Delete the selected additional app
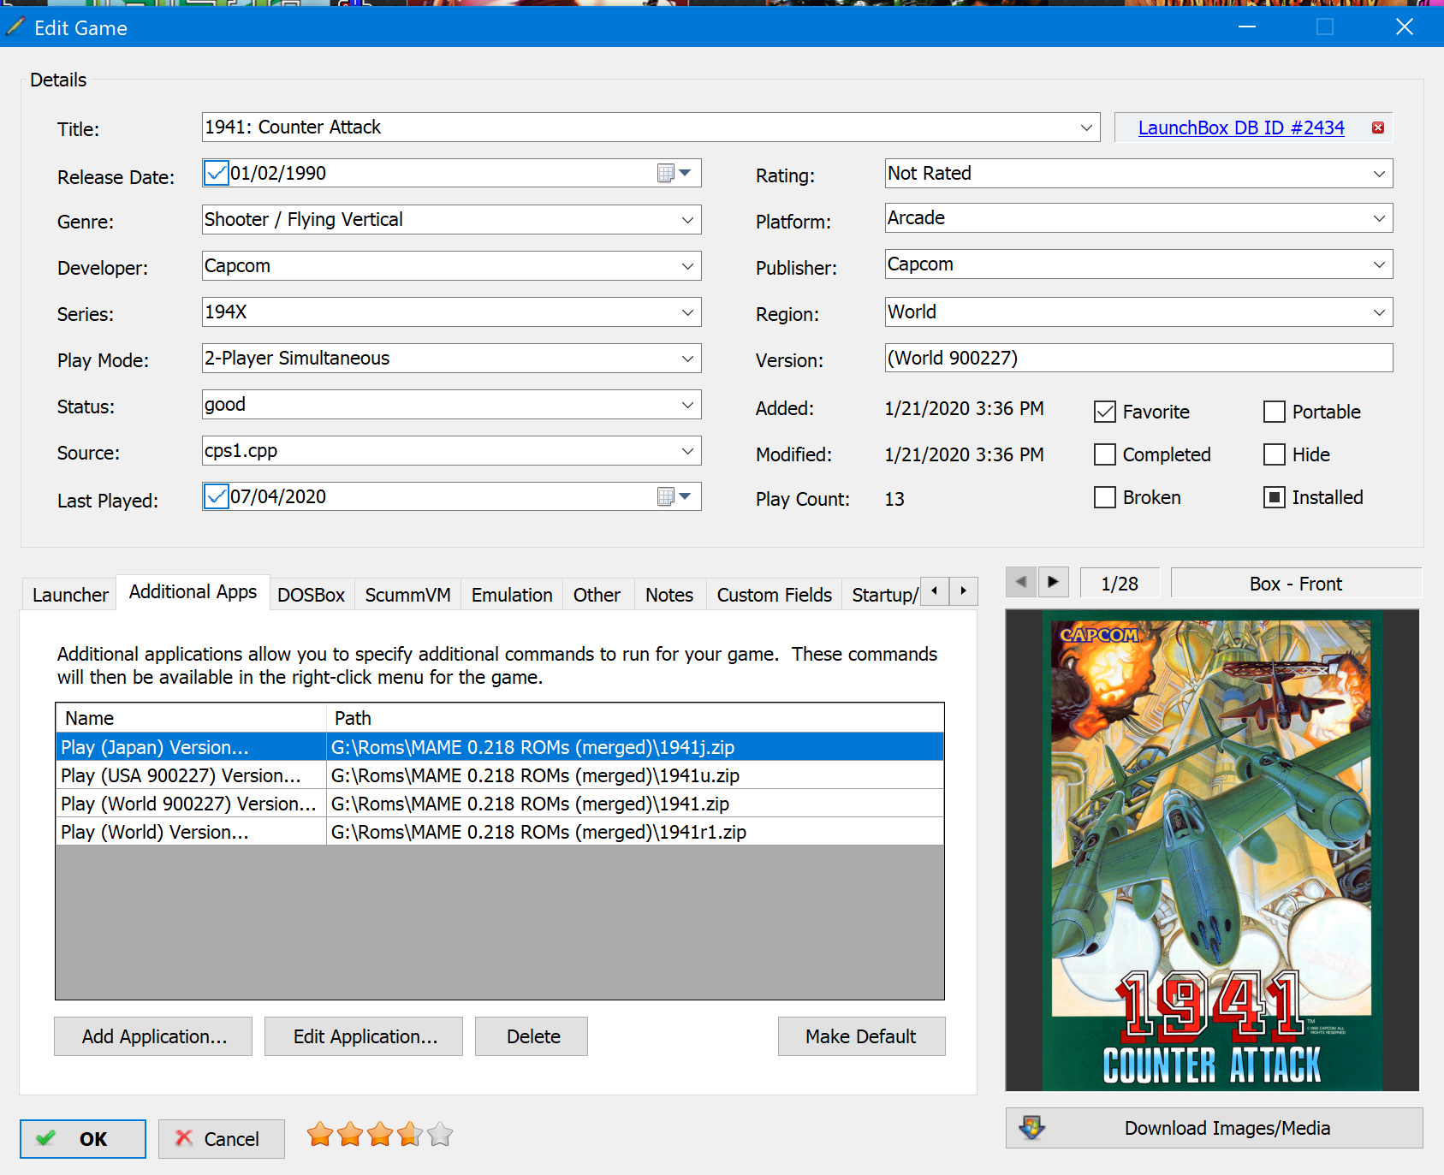 tap(532, 1036)
